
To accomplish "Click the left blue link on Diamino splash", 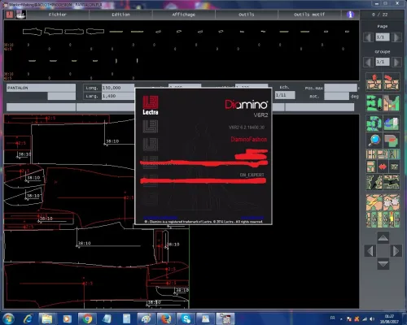I will coord(160,218).
